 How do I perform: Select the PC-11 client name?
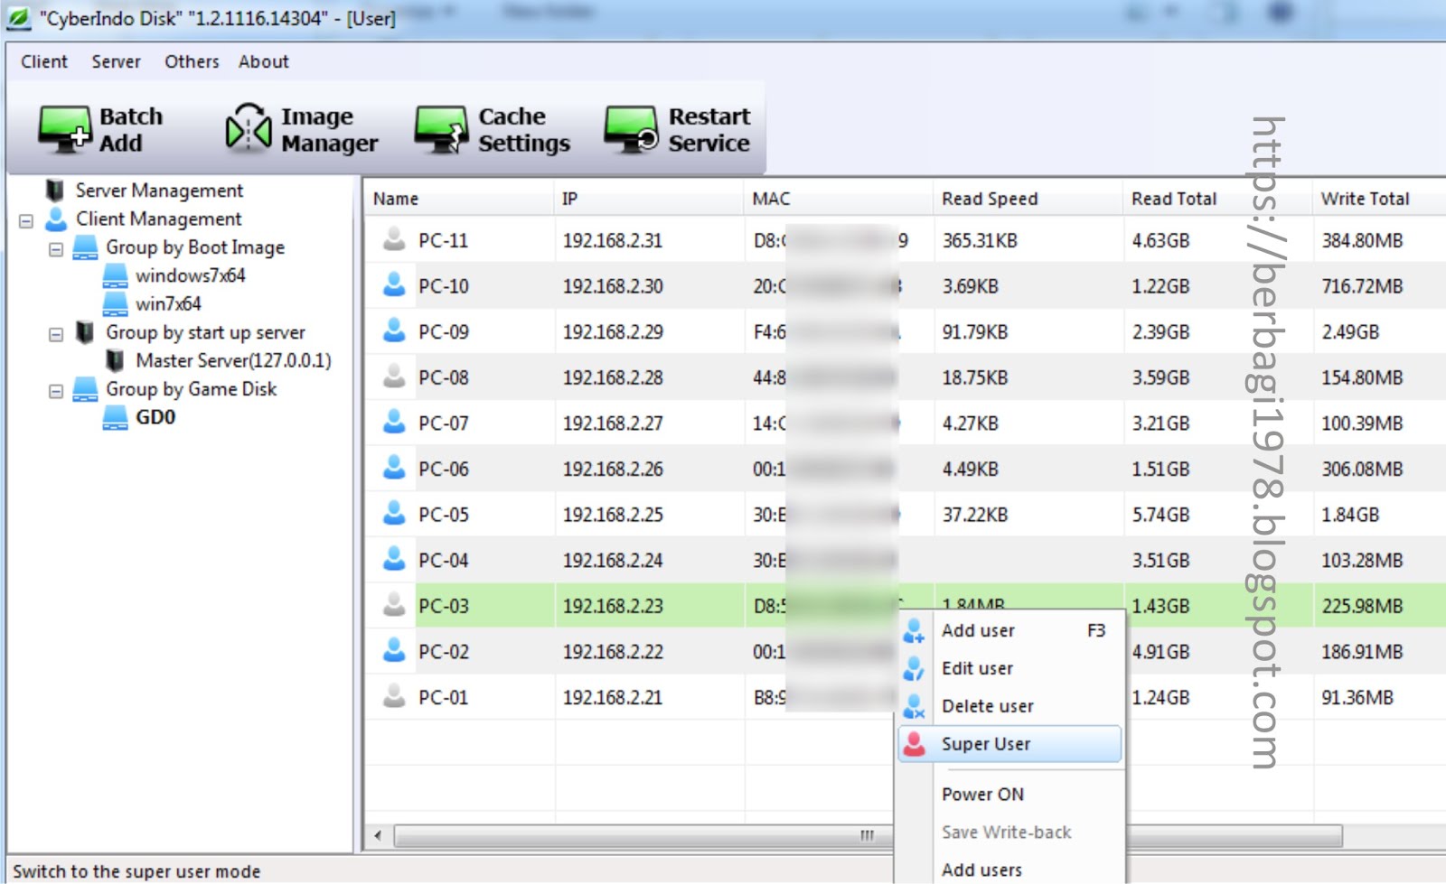[x=443, y=240]
